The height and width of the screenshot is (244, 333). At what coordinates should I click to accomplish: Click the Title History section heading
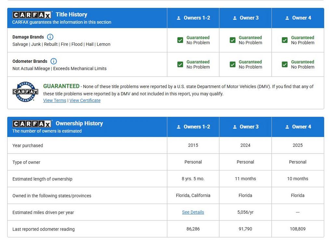[71, 15]
